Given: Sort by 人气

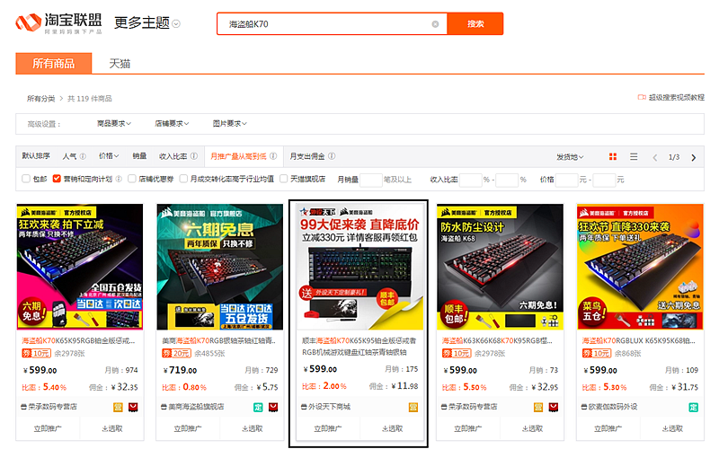Looking at the screenshot, I should click(70, 156).
